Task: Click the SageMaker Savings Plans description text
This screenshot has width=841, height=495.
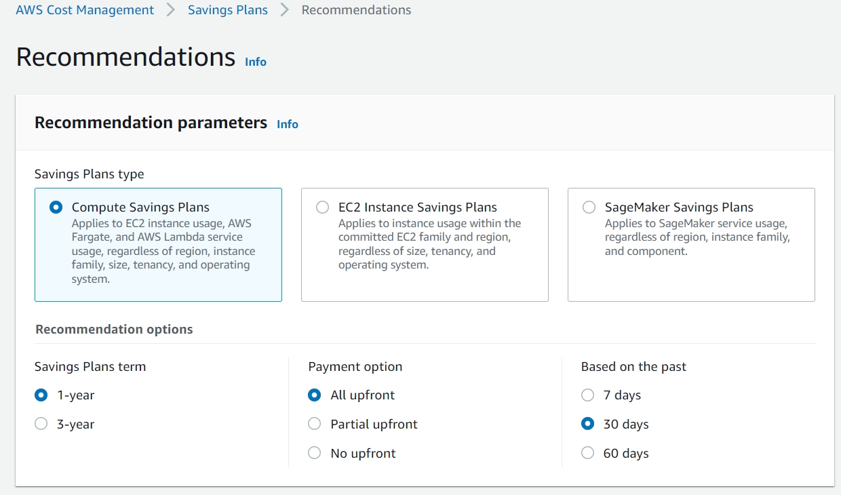Action: 697,237
